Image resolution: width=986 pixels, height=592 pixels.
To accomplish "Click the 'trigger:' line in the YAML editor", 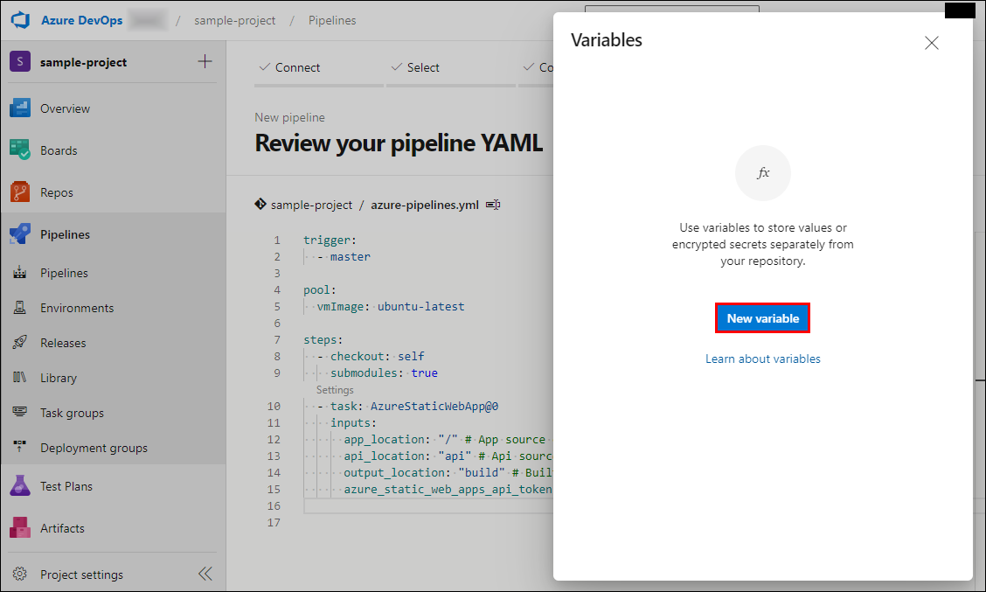I will 330,240.
